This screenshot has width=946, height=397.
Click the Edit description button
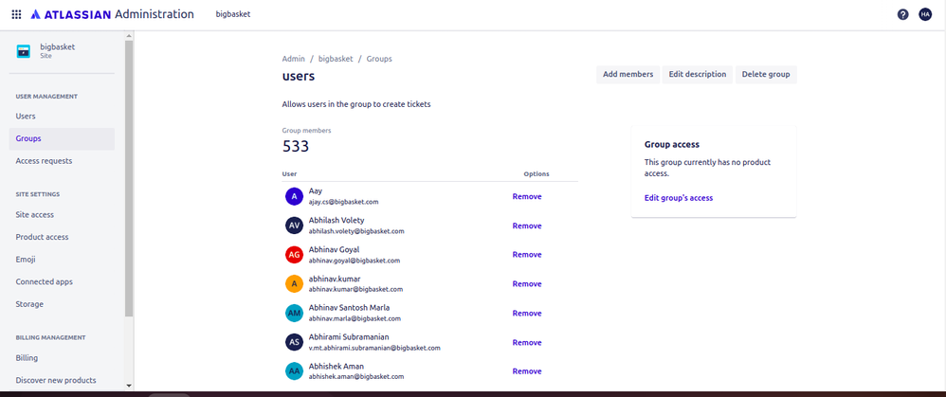(x=698, y=74)
